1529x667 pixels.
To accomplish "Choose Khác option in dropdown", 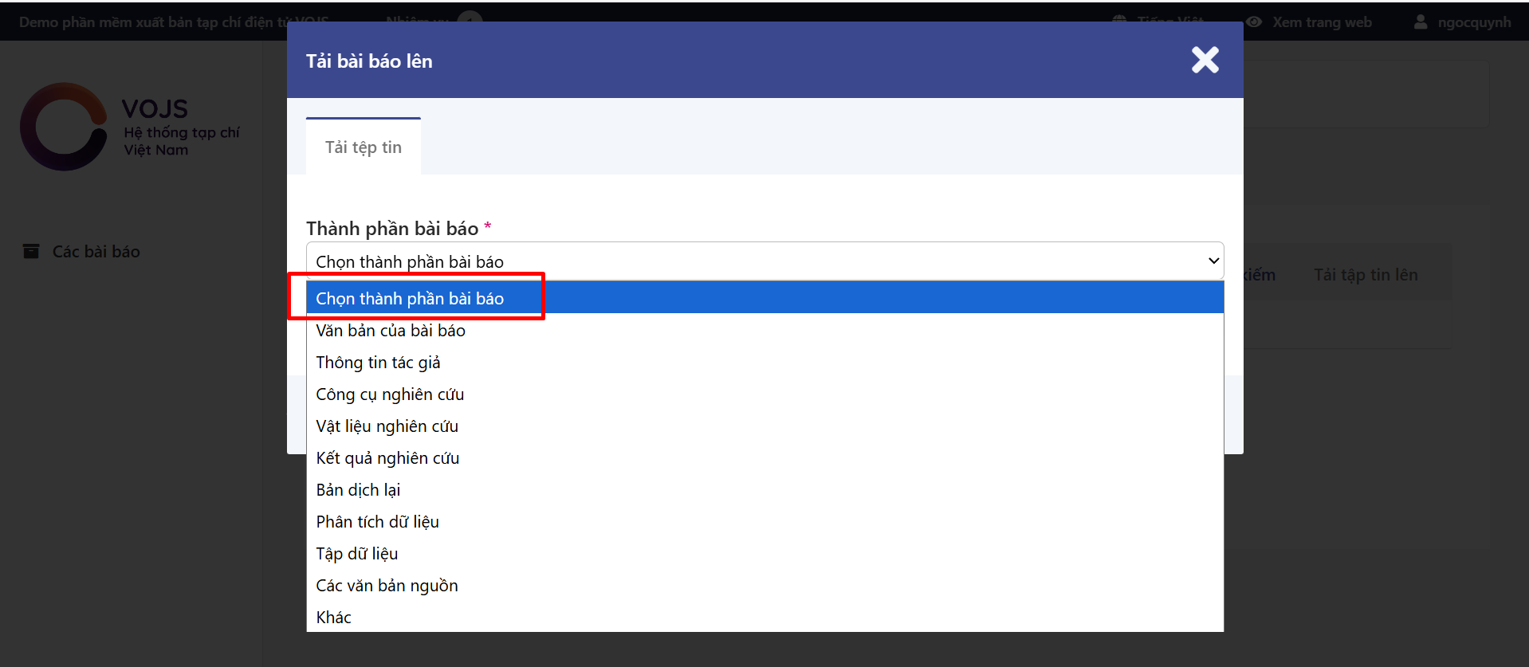I will [333, 618].
